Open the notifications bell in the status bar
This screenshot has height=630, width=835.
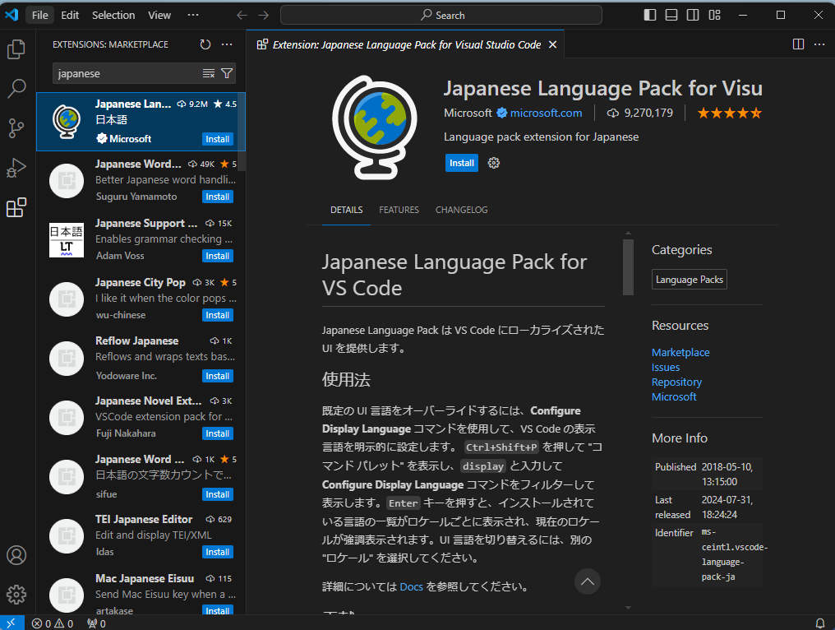pyautogui.click(x=819, y=623)
